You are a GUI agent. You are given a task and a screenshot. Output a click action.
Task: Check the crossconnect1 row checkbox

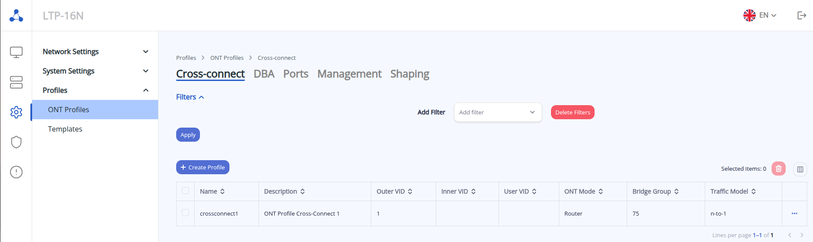coord(185,213)
